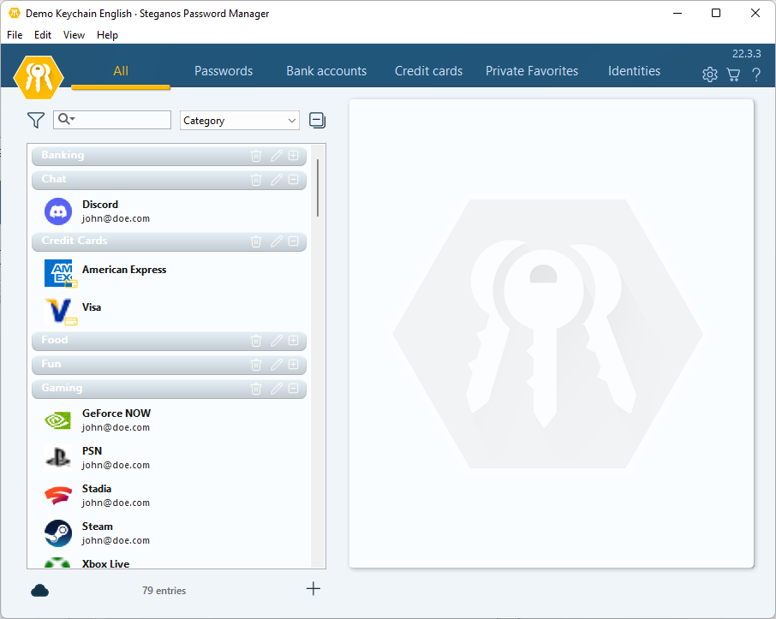Screen dimensions: 776x619
Task: Edit the Credit Cards category pencil
Action: coord(276,241)
